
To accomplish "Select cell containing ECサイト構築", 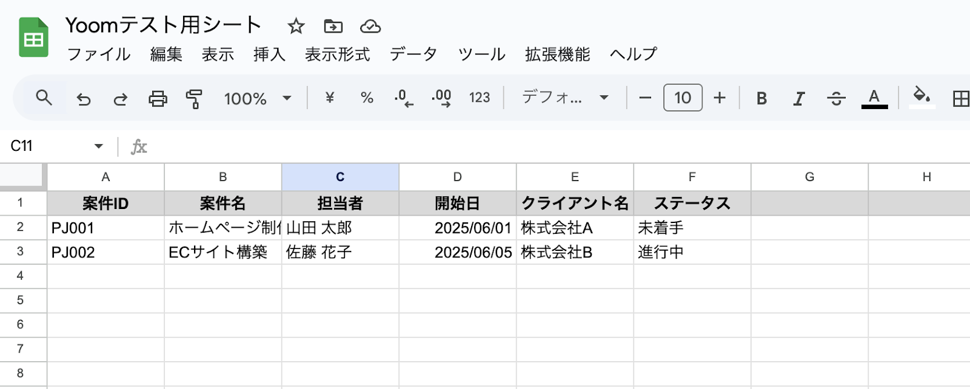I will [222, 252].
